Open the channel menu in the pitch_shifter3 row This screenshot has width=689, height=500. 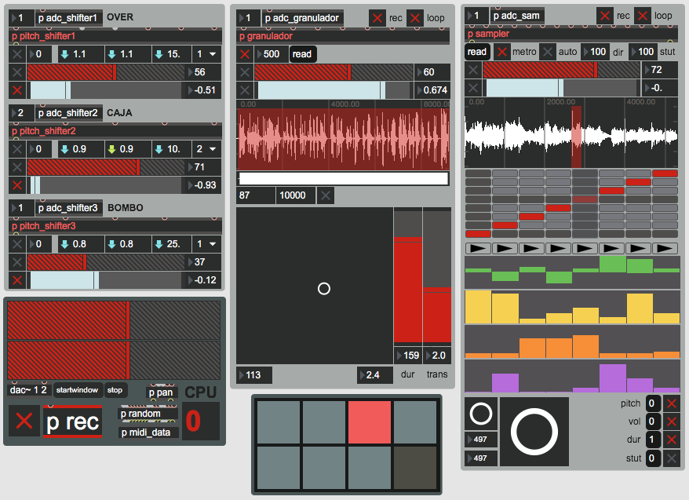coord(206,244)
